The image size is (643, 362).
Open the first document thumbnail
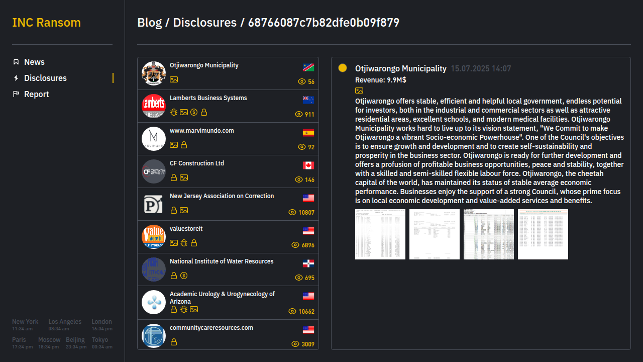coord(380,234)
